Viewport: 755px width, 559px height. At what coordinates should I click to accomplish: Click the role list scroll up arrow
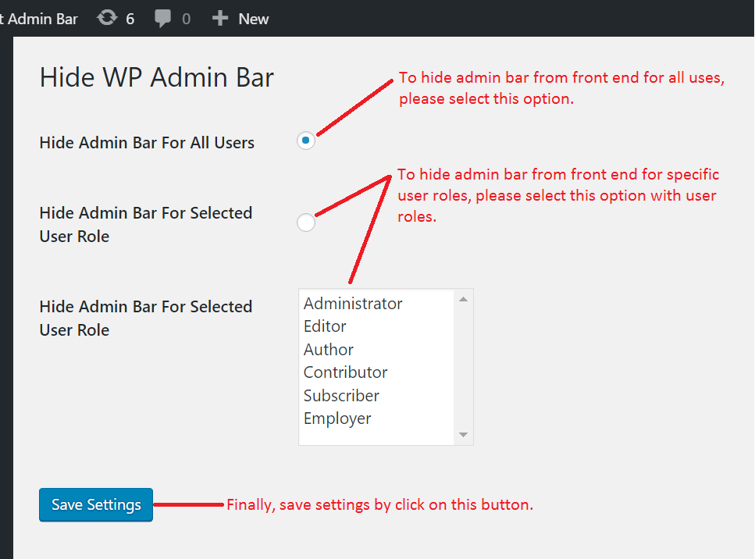pyautogui.click(x=463, y=300)
